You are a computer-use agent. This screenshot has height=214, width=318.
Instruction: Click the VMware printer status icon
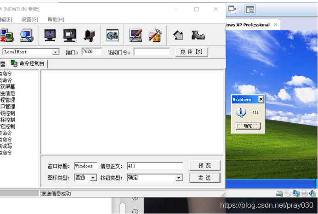(x=304, y=193)
